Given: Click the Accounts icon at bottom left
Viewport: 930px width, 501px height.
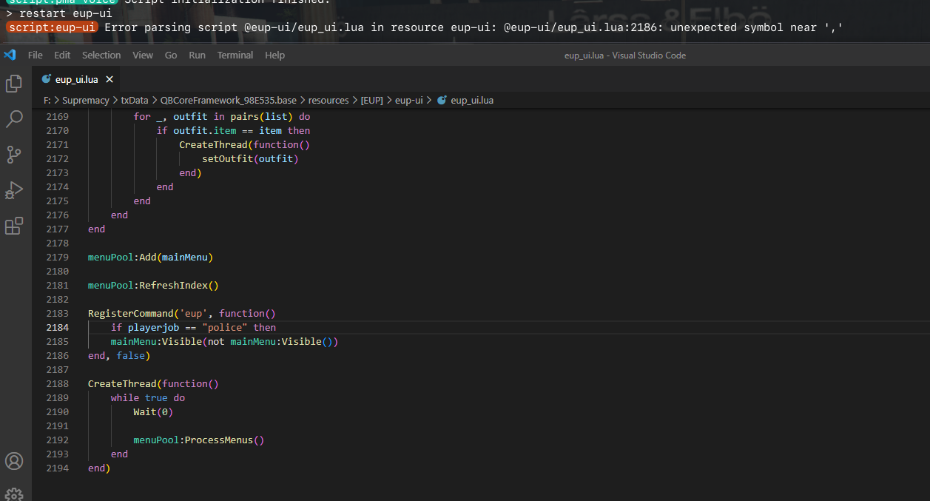Looking at the screenshot, I should point(13,461).
